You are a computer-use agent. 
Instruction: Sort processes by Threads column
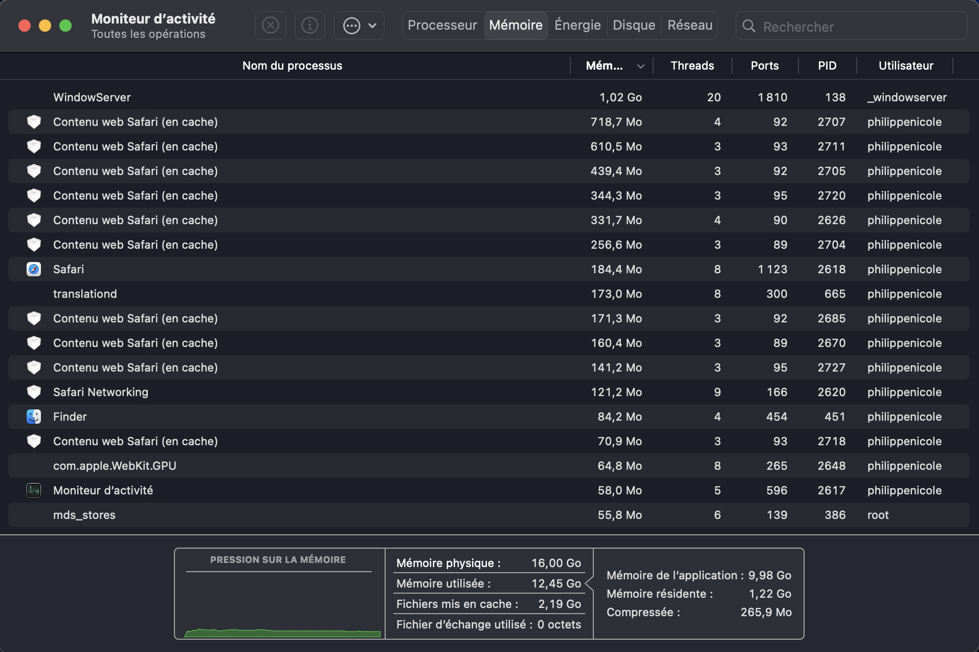[692, 66]
